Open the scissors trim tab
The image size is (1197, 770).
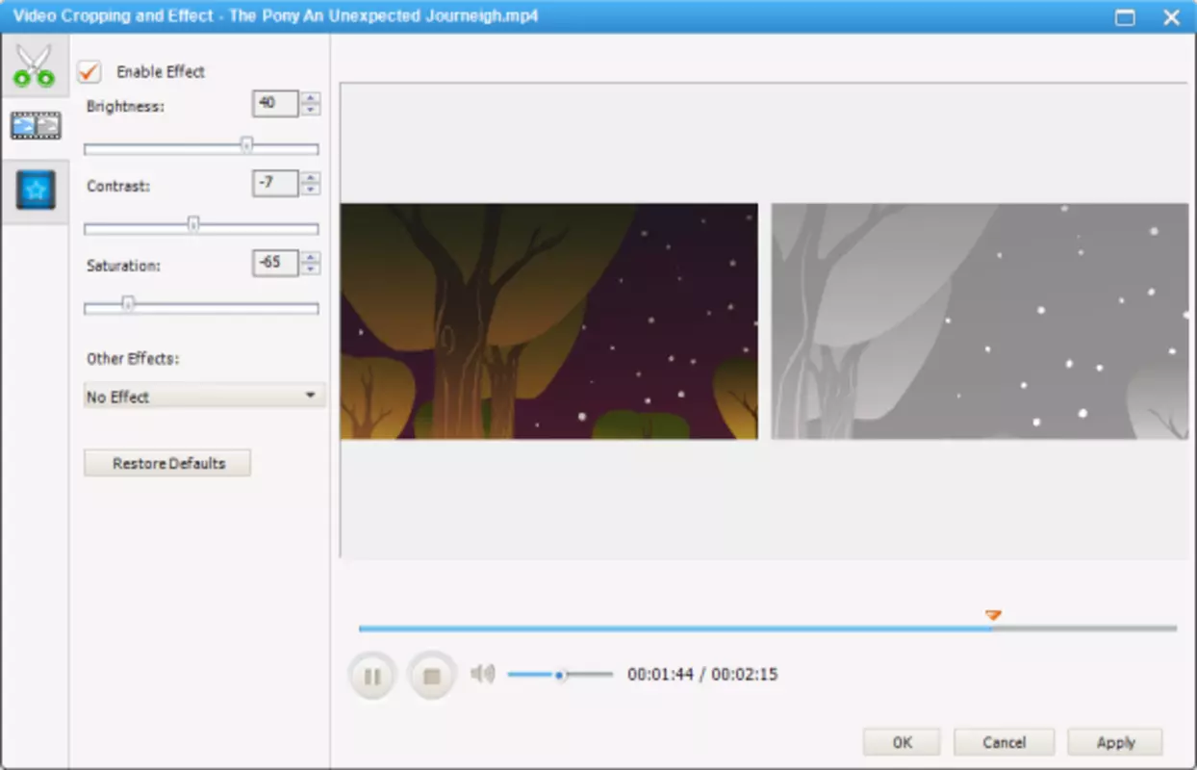35,65
